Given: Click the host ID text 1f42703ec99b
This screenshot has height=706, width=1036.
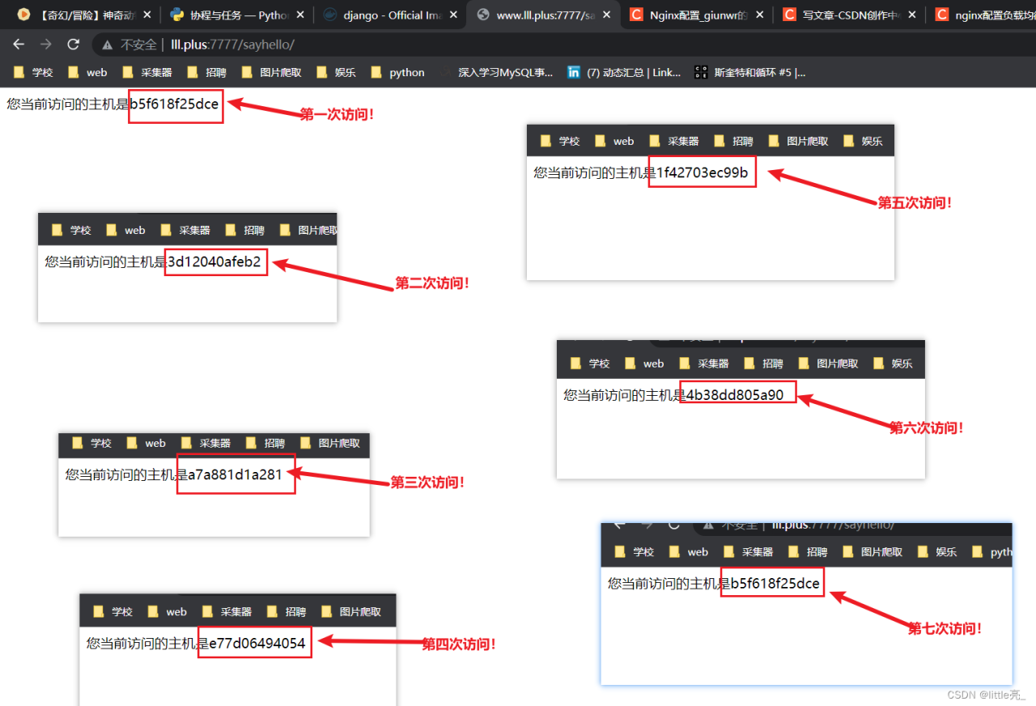Looking at the screenshot, I should (702, 172).
